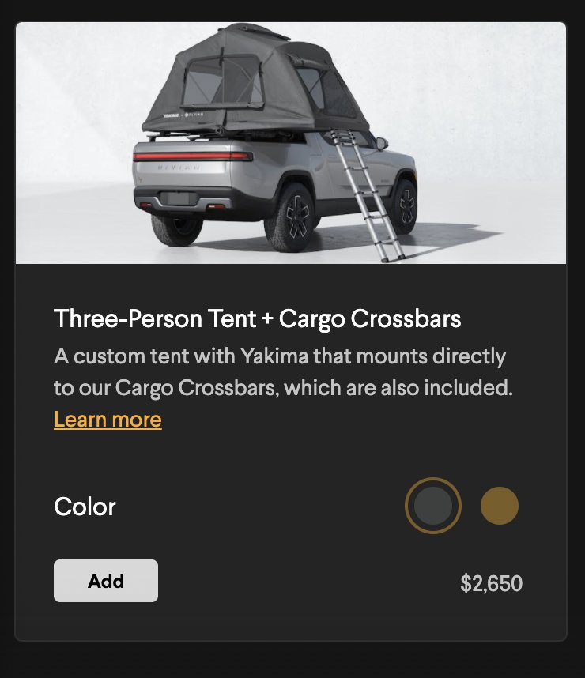Click the Add button for the tent

coord(106,580)
